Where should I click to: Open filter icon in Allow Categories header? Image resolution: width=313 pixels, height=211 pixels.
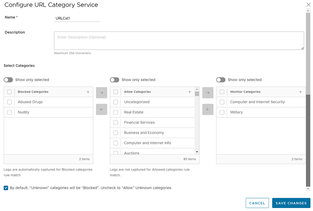click(190, 92)
